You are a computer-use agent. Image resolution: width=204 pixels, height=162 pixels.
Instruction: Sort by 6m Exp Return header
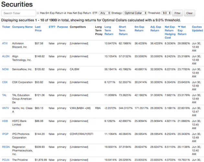pos(139,29)
